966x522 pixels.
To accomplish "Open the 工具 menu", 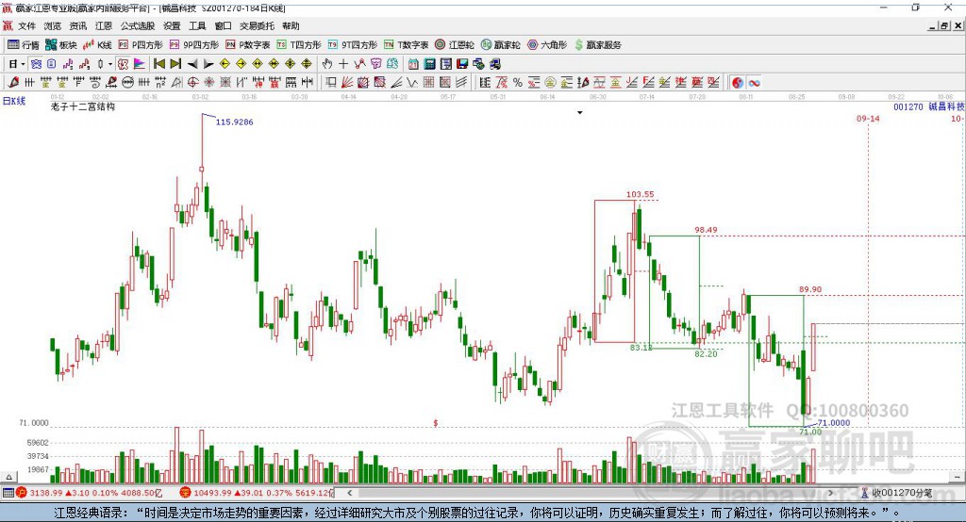I will click(197, 25).
